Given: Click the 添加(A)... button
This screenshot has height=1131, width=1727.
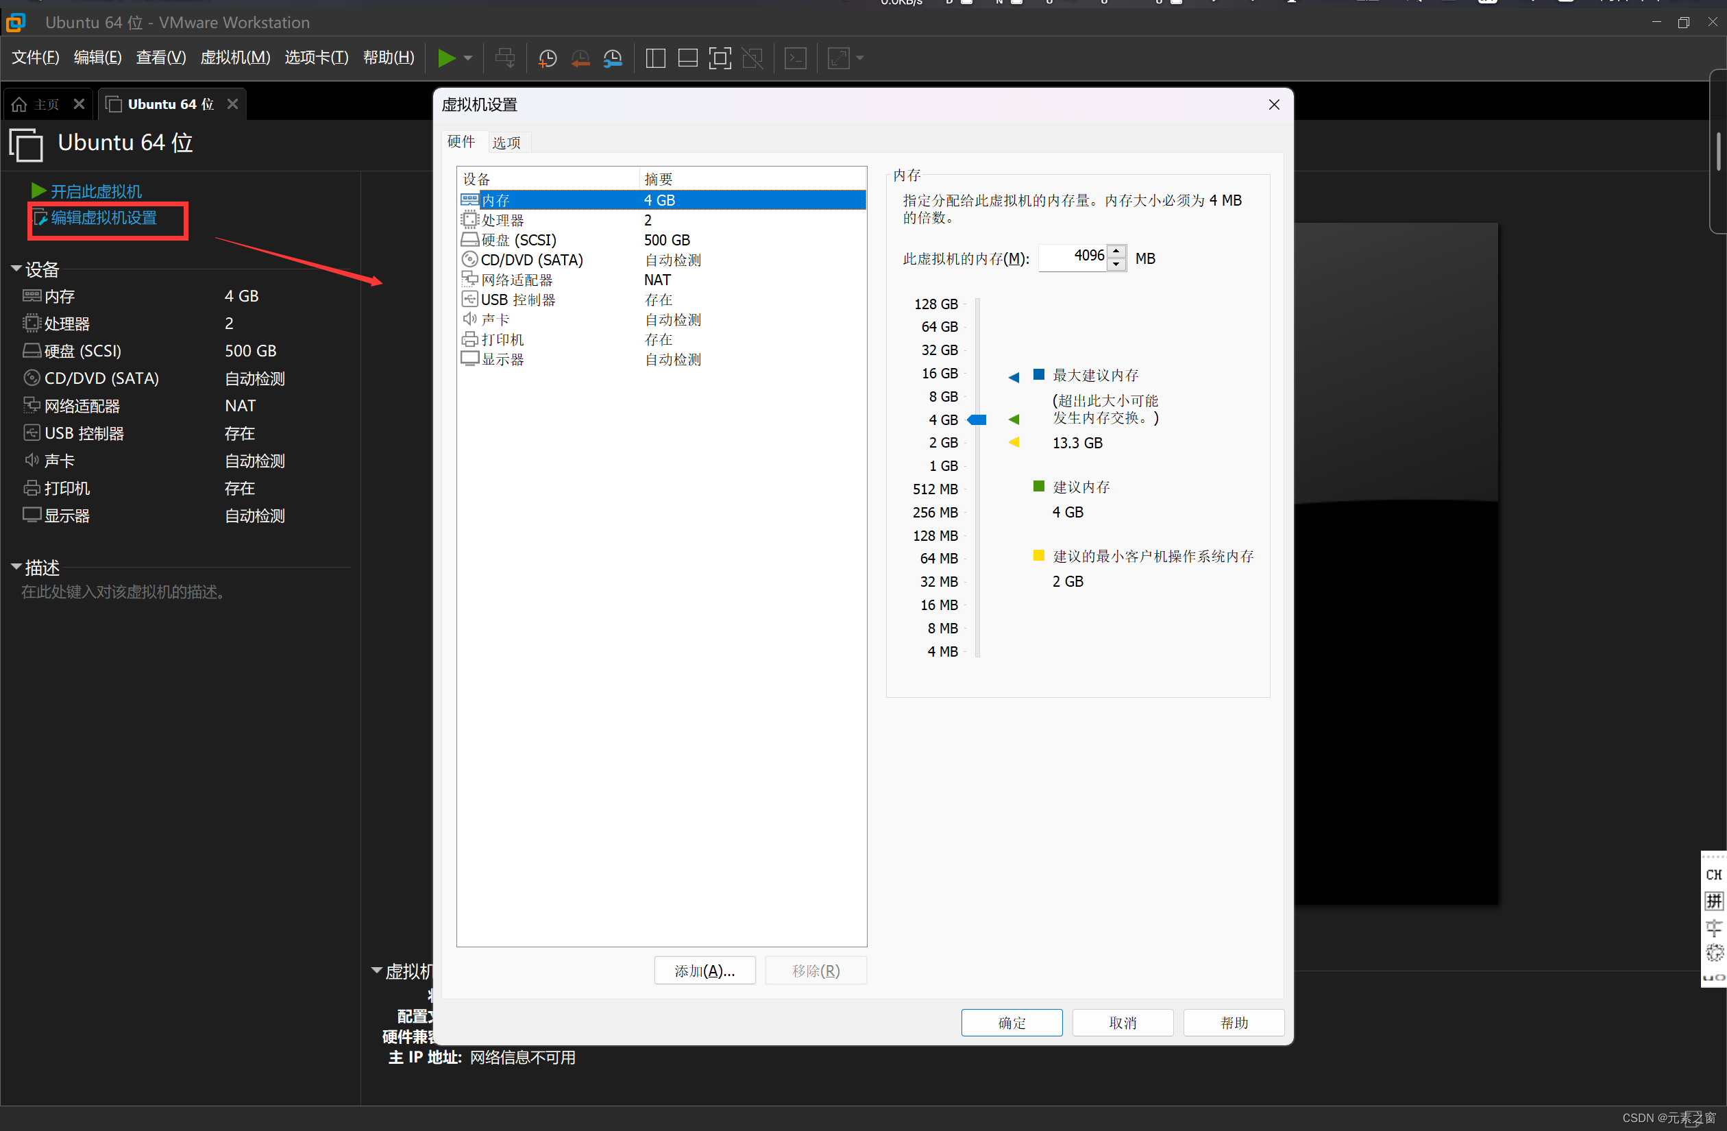Looking at the screenshot, I should pyautogui.click(x=704, y=971).
